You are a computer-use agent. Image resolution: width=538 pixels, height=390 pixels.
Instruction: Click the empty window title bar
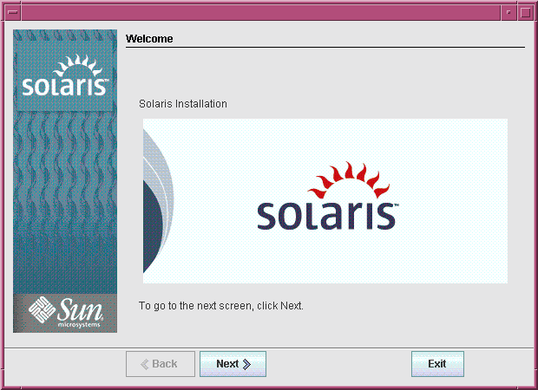[x=260, y=11]
